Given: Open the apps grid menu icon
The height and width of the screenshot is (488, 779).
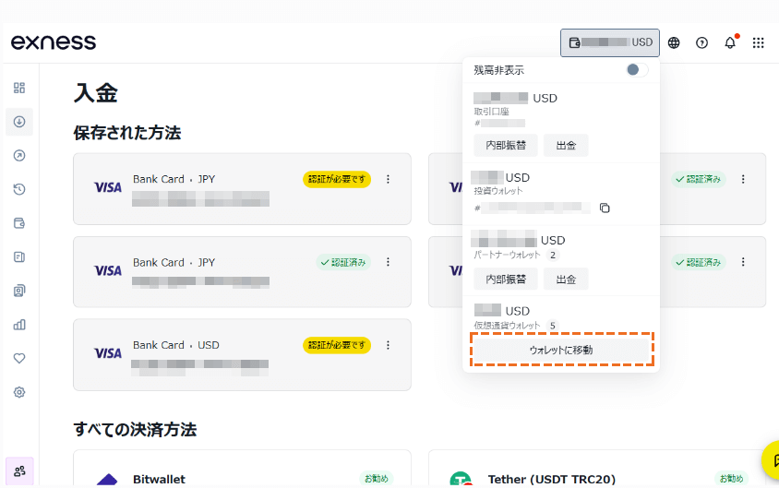Looking at the screenshot, I should tap(758, 42).
